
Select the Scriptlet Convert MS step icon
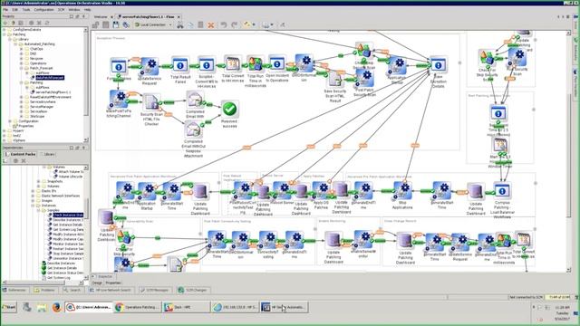tap(207, 65)
